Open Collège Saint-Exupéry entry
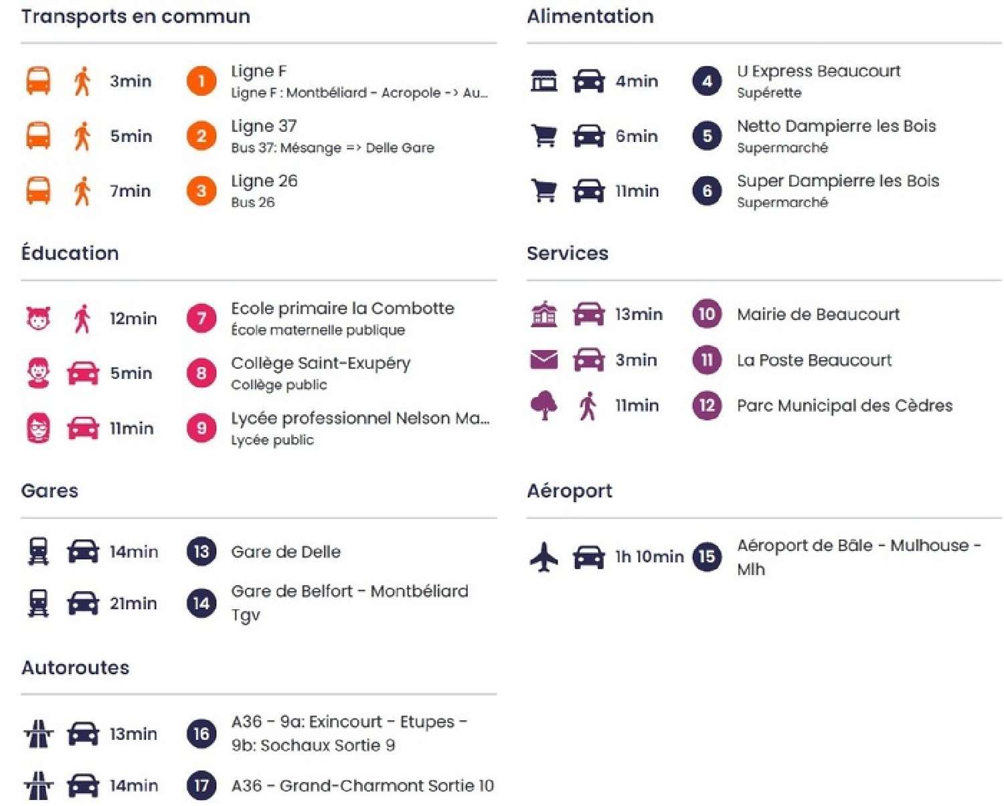The width and height of the screenshot is (1004, 806). click(x=321, y=364)
